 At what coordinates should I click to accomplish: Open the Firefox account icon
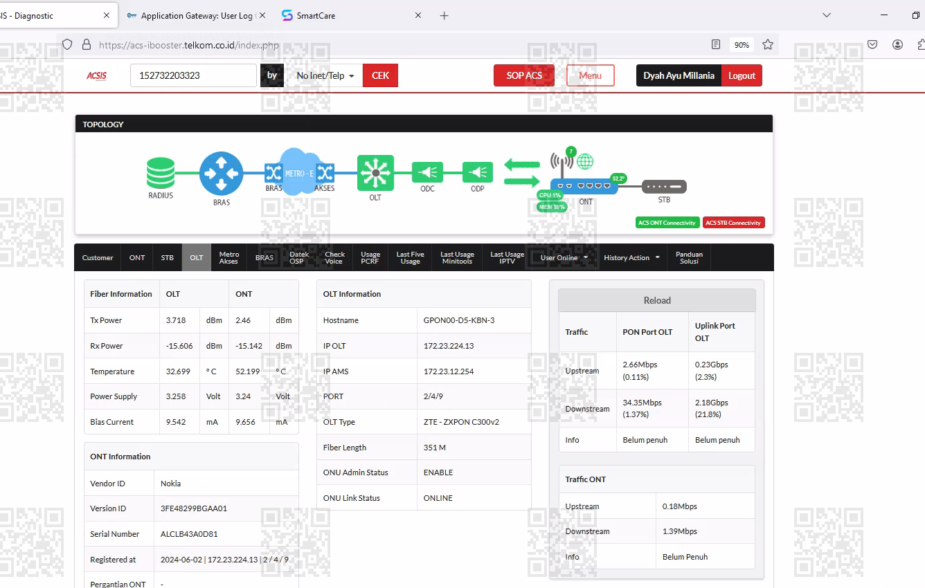coord(897,44)
